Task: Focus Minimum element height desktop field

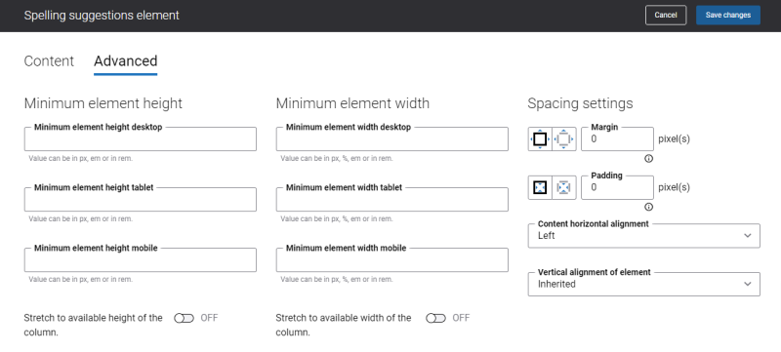Action: pos(141,138)
